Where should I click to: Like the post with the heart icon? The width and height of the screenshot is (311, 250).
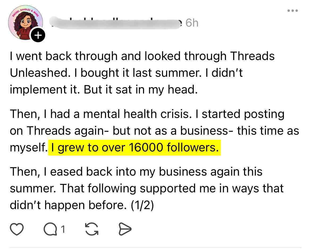point(17,230)
